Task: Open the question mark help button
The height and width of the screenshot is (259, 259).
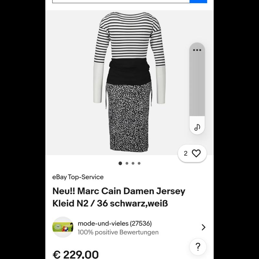Action: click(198, 248)
